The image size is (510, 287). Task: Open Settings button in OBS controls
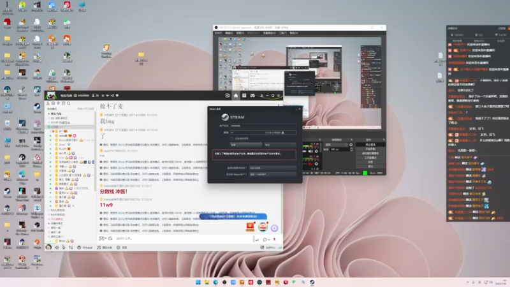pyautogui.click(x=370, y=162)
